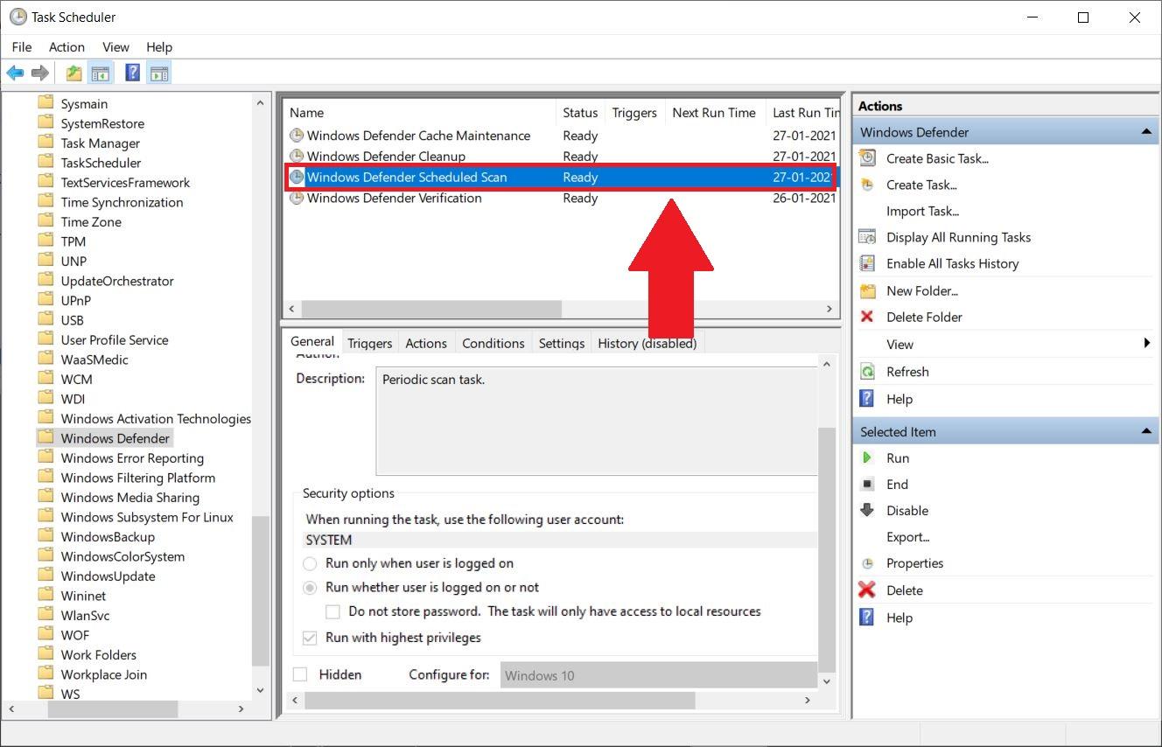Click the Help icon under Selected Item
The image size is (1162, 747).
click(x=867, y=618)
